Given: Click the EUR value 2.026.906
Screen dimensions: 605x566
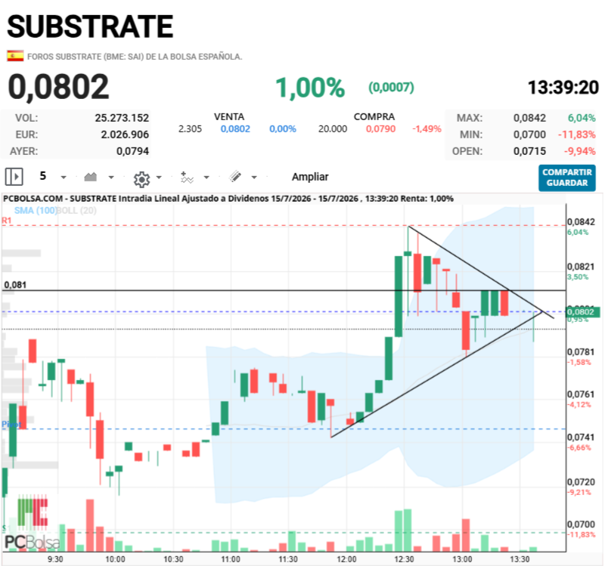Looking at the screenshot, I should 125,135.
